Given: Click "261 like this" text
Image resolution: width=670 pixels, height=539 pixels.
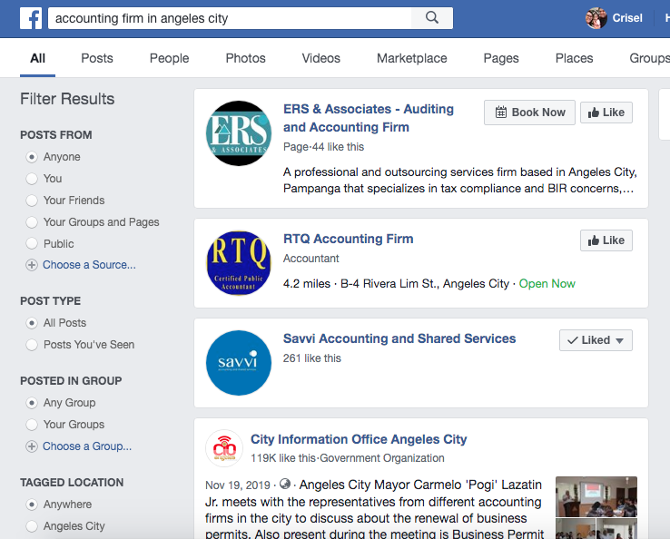Looking at the screenshot, I should pos(312,358).
